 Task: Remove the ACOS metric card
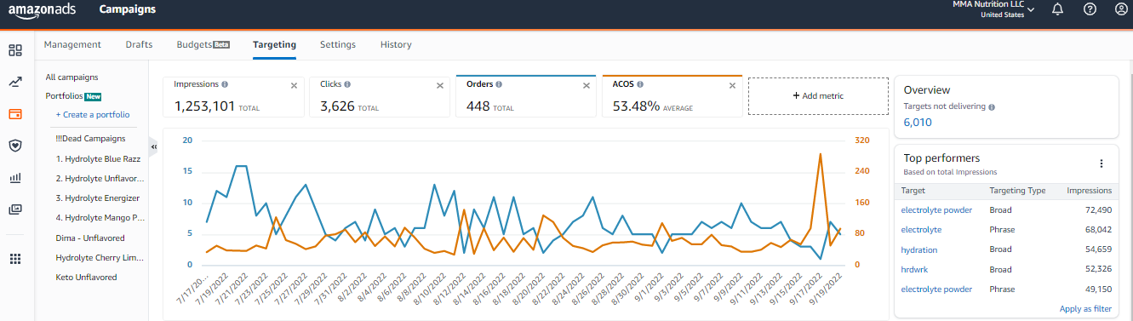pyautogui.click(x=733, y=85)
